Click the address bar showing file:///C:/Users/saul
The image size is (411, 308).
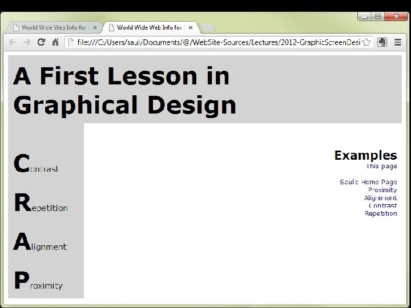coord(219,42)
